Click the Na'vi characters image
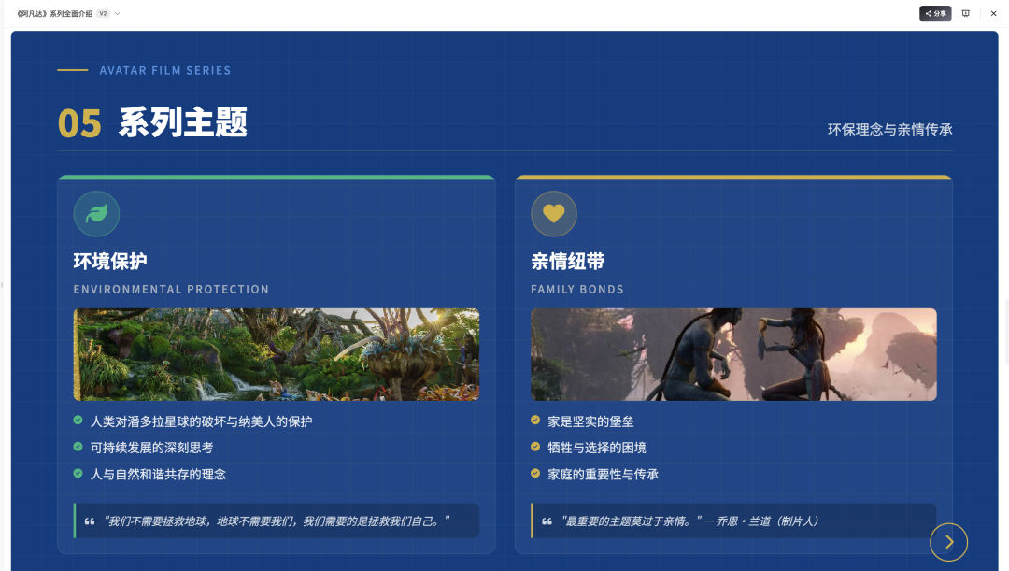The width and height of the screenshot is (1009, 571). 733,355
